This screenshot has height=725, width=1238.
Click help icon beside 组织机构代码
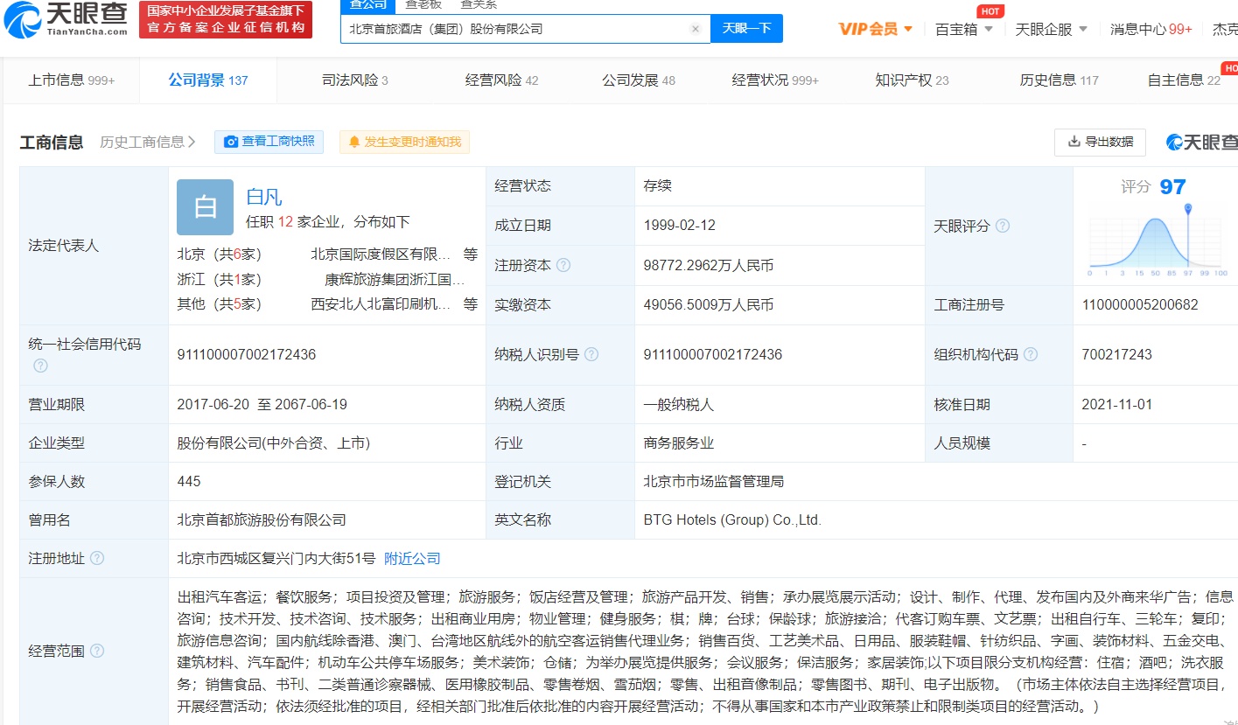point(1031,355)
